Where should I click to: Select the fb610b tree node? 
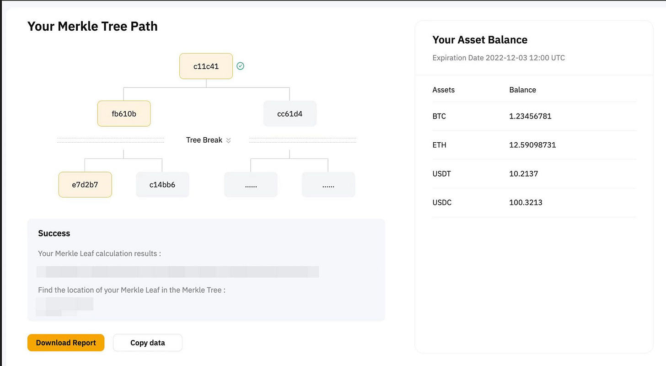tap(124, 113)
